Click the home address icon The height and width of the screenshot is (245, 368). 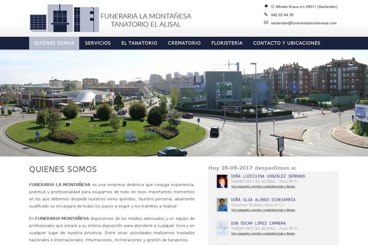[266, 6]
